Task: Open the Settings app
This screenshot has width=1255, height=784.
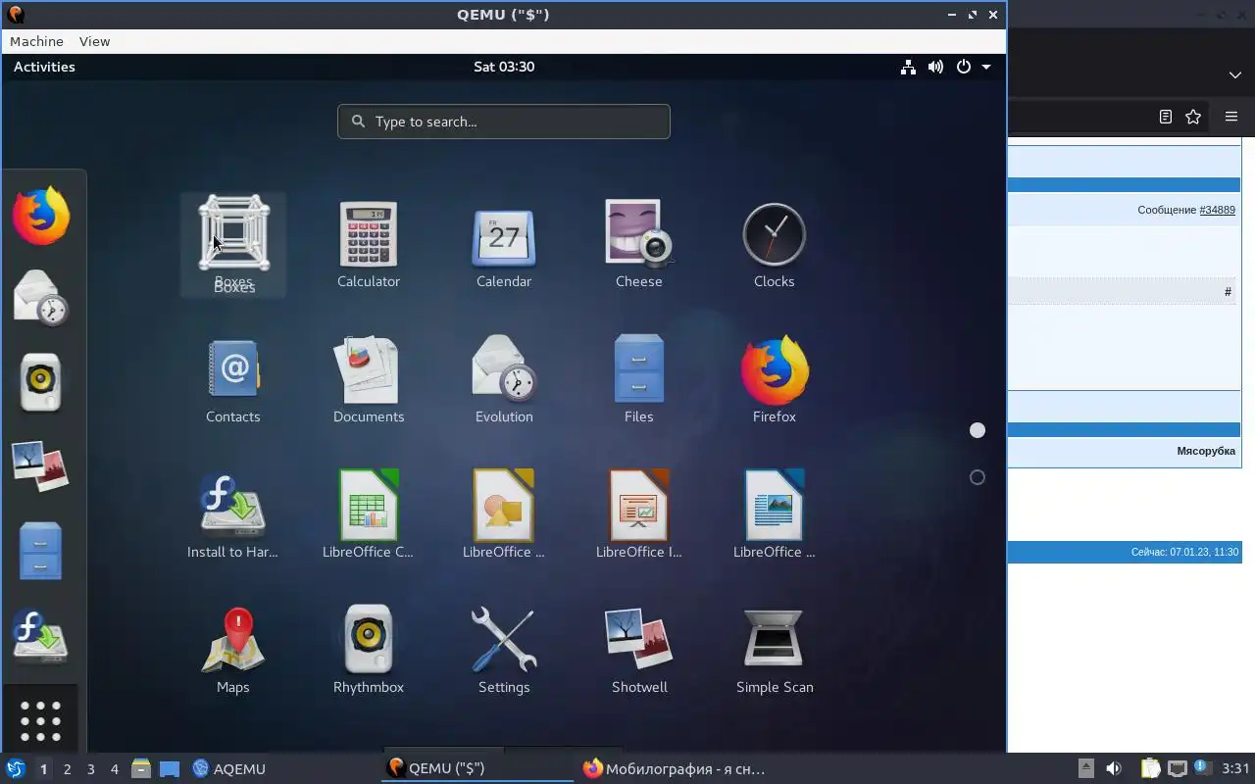Action: click(x=504, y=650)
